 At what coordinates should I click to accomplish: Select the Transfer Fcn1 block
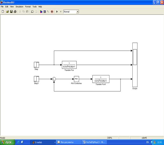[x=101, y=79]
